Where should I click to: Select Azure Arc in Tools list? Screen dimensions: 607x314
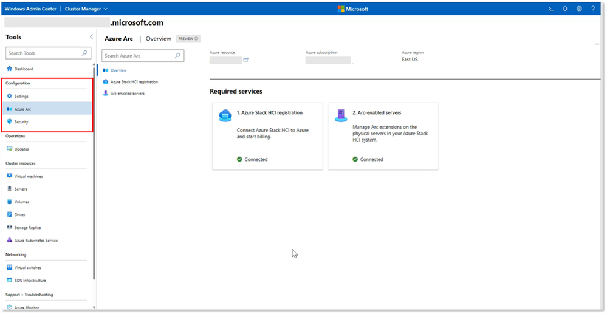point(49,109)
